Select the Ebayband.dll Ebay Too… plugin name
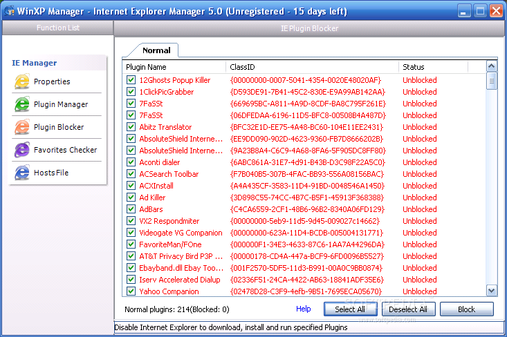 181,268
